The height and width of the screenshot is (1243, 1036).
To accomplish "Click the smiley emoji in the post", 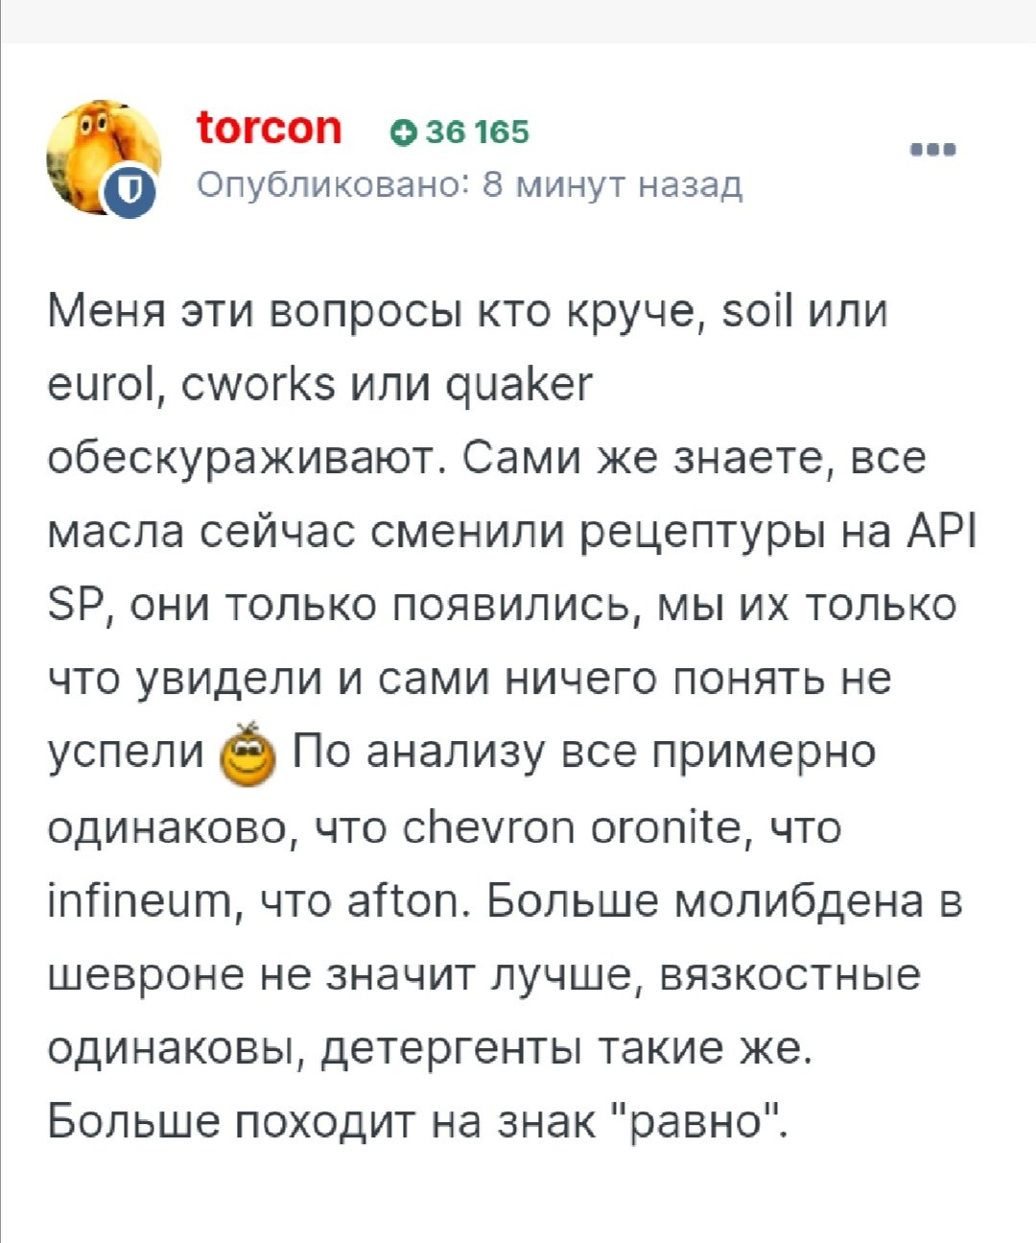I will point(247,754).
